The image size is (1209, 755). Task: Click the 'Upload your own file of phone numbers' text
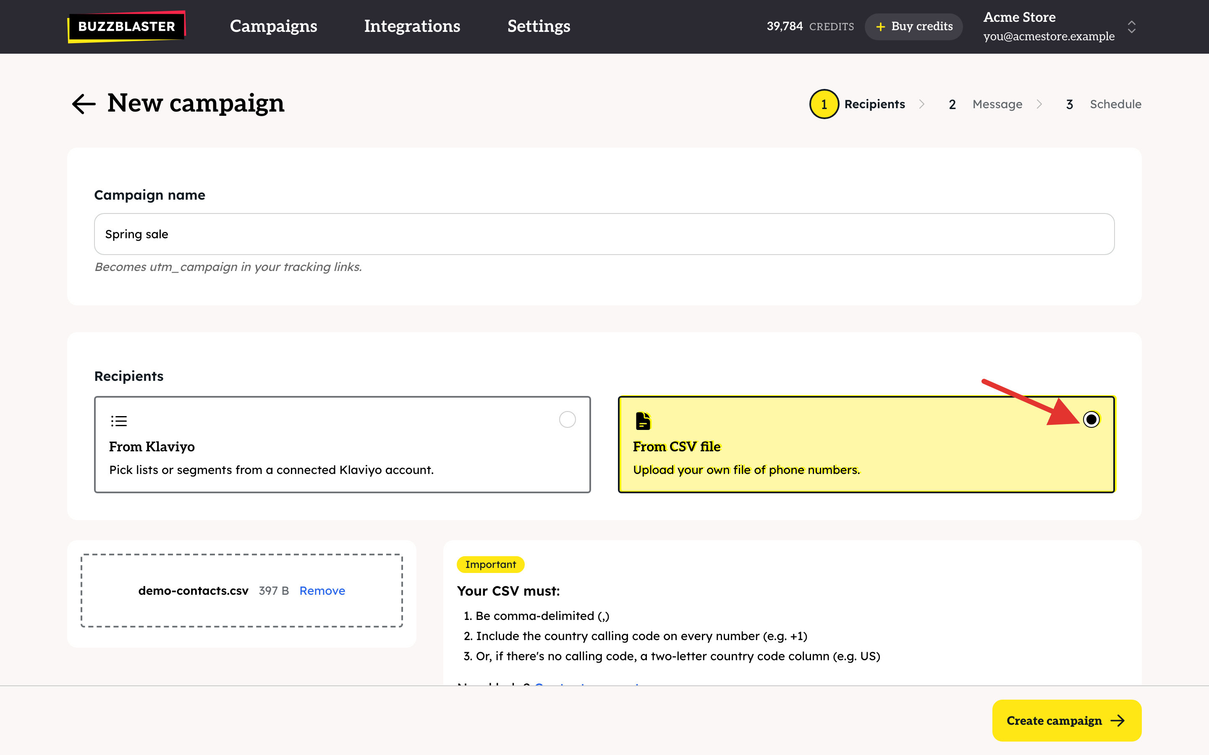[x=746, y=470]
